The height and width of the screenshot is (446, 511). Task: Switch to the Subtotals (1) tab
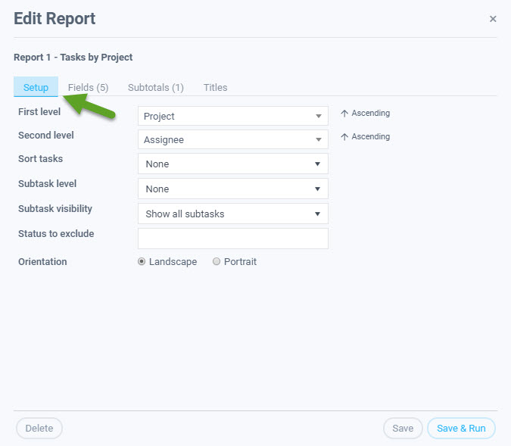(156, 87)
